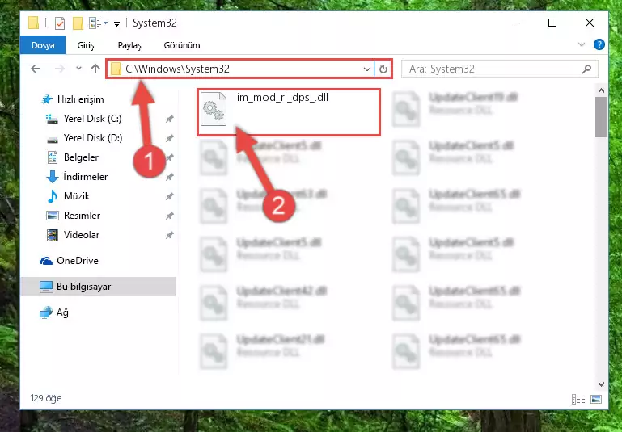This screenshot has width=622, height=432.
Task: Maximize the System32 window
Action: click(552, 23)
